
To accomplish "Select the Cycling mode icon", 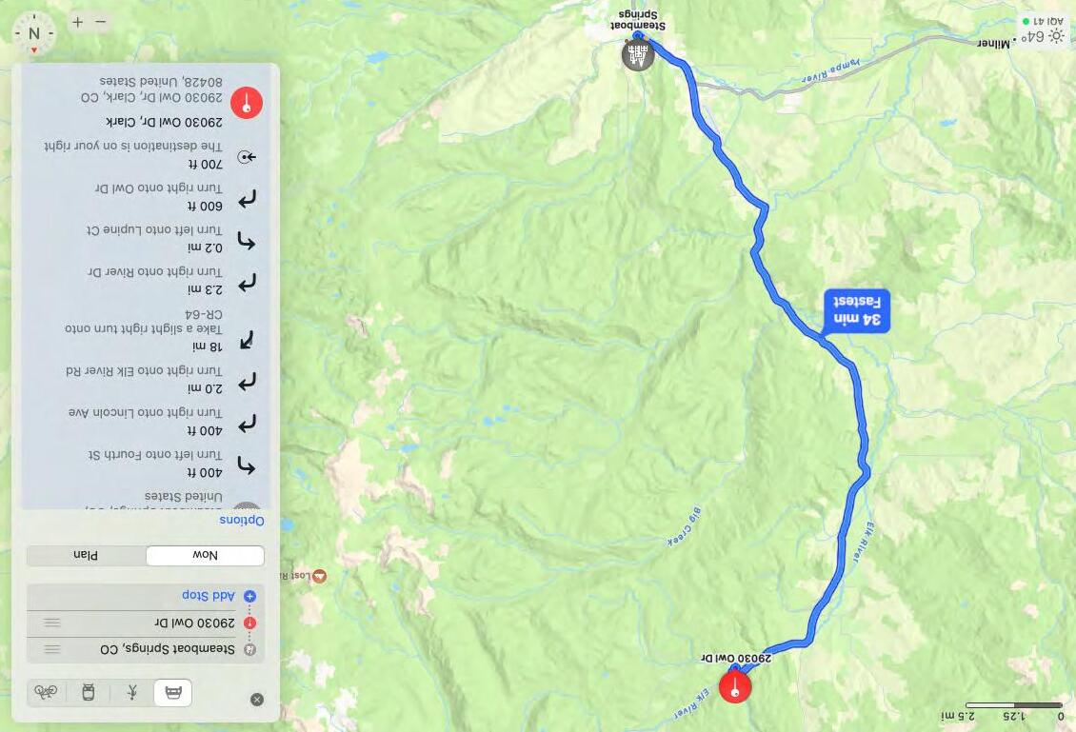I will tap(46, 692).
